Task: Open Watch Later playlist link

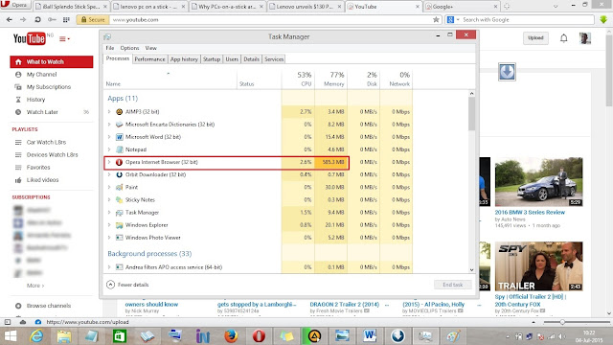Action: point(42,112)
